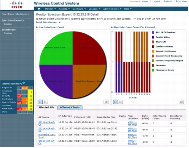This screenshot has height=148, width=189.
Task: Click the Microwave Ovens green legend swatch
Action: click(153, 70)
